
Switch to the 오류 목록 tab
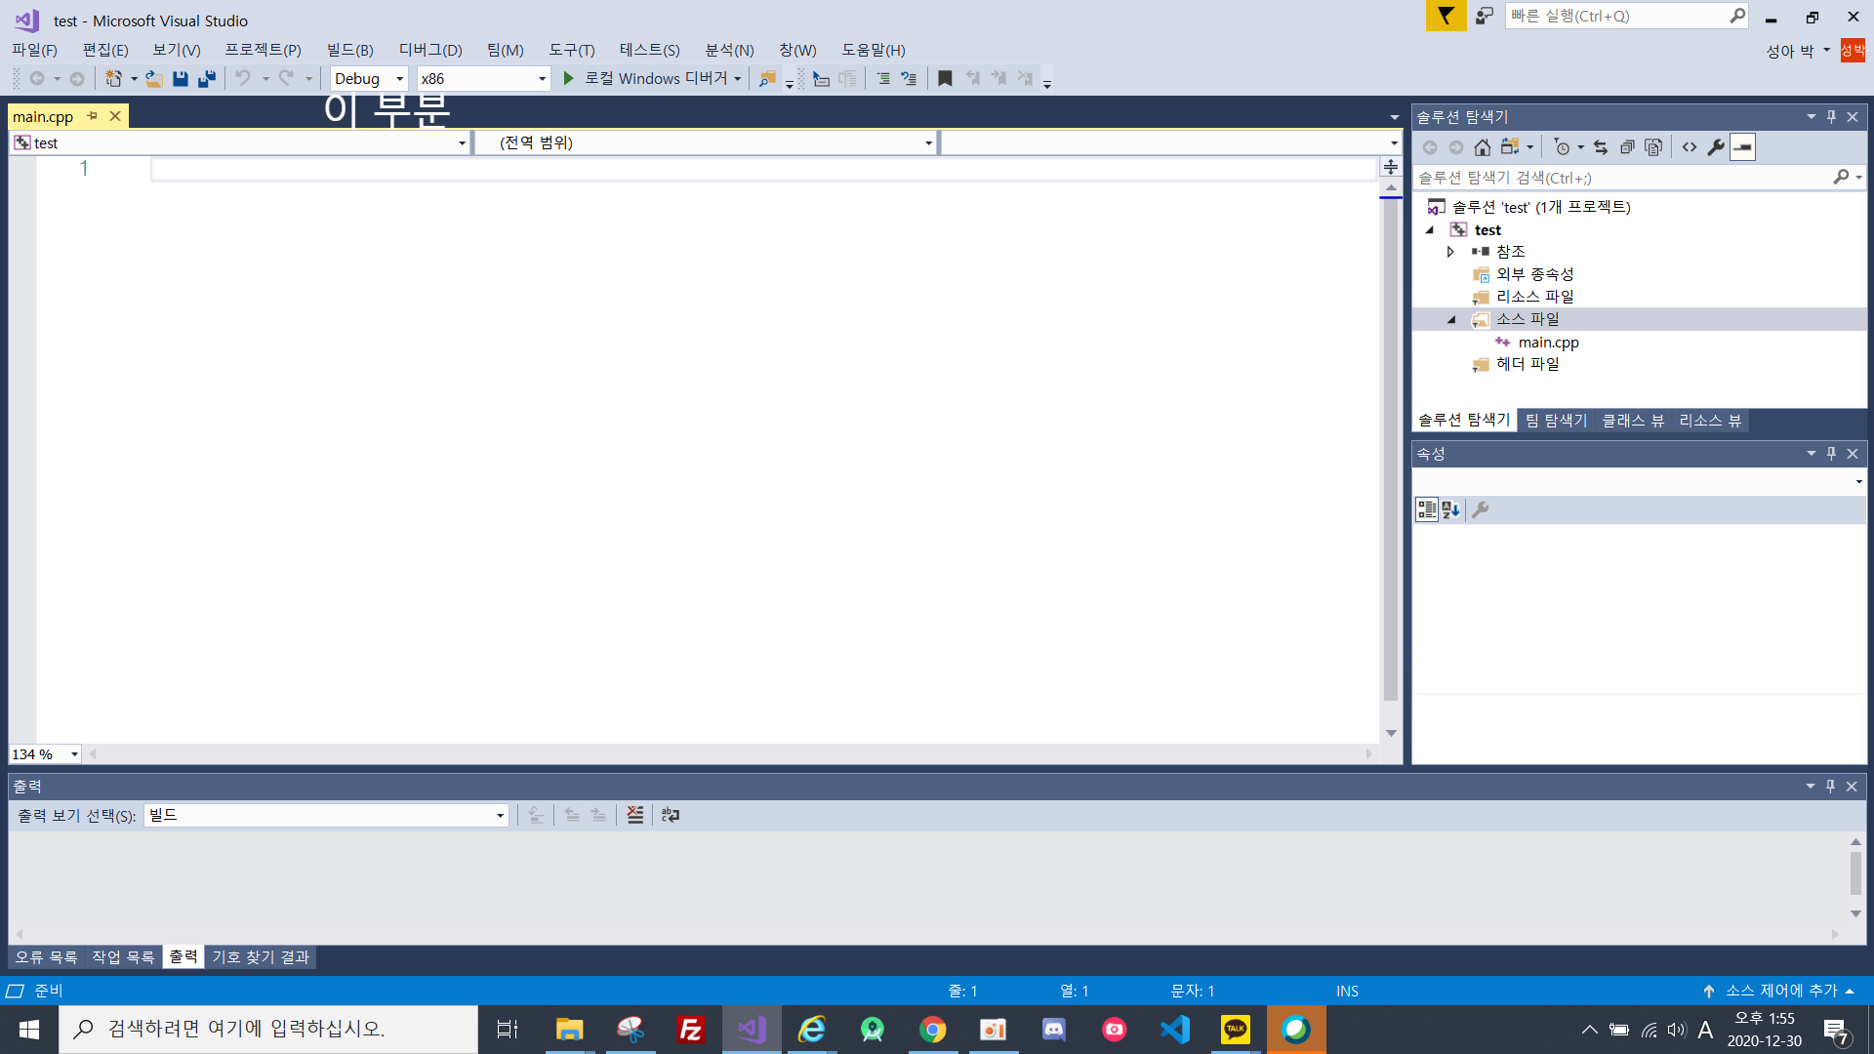(46, 957)
